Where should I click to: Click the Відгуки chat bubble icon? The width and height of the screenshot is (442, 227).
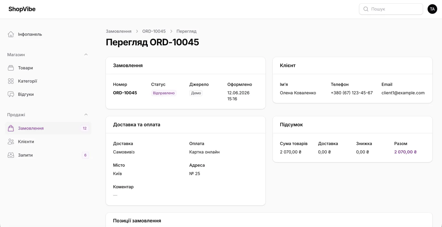(x=11, y=94)
